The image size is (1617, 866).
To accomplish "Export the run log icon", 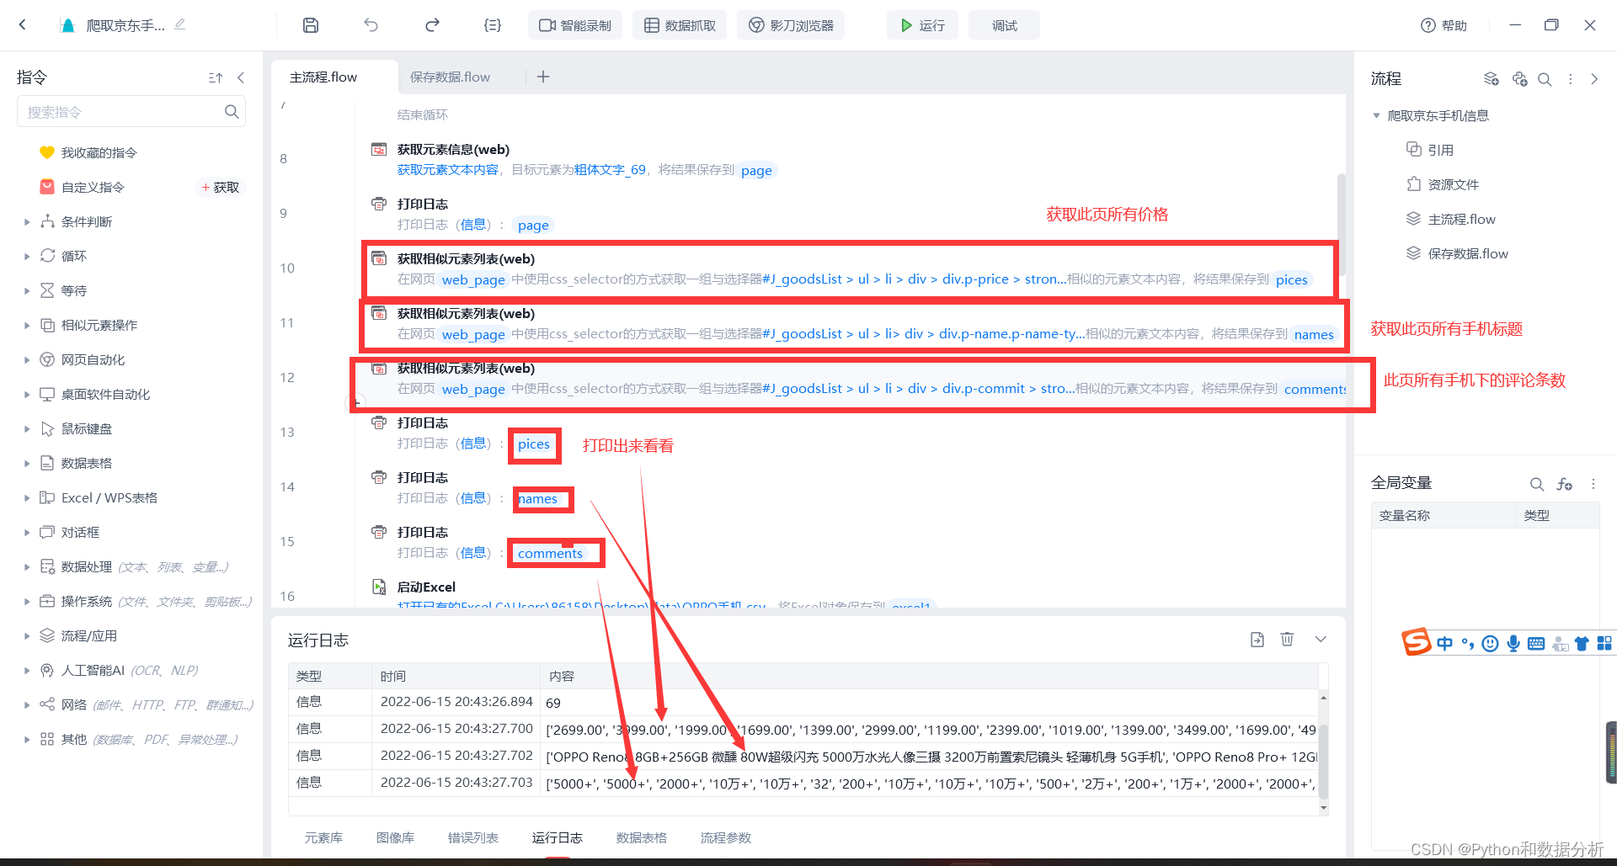I will pos(1257,640).
